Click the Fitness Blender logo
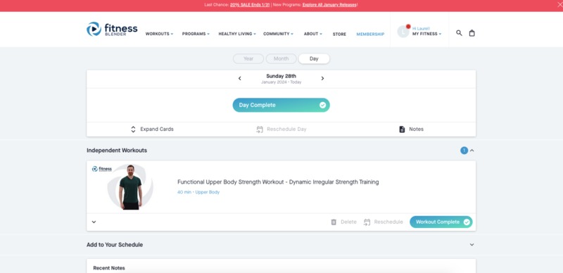 112,30
